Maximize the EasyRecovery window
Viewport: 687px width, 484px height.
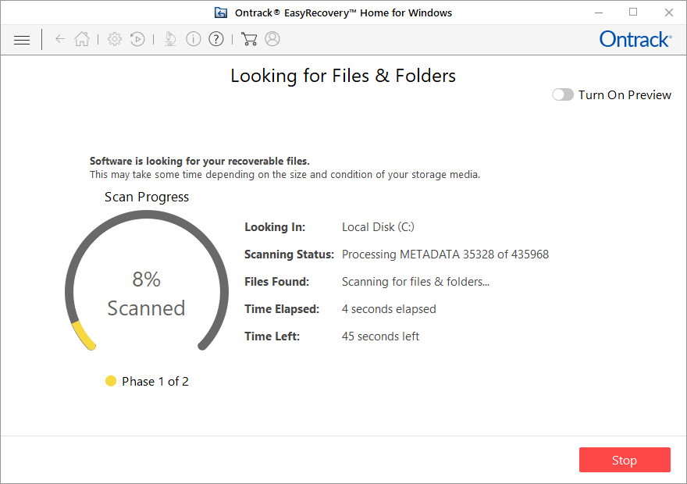coord(633,12)
